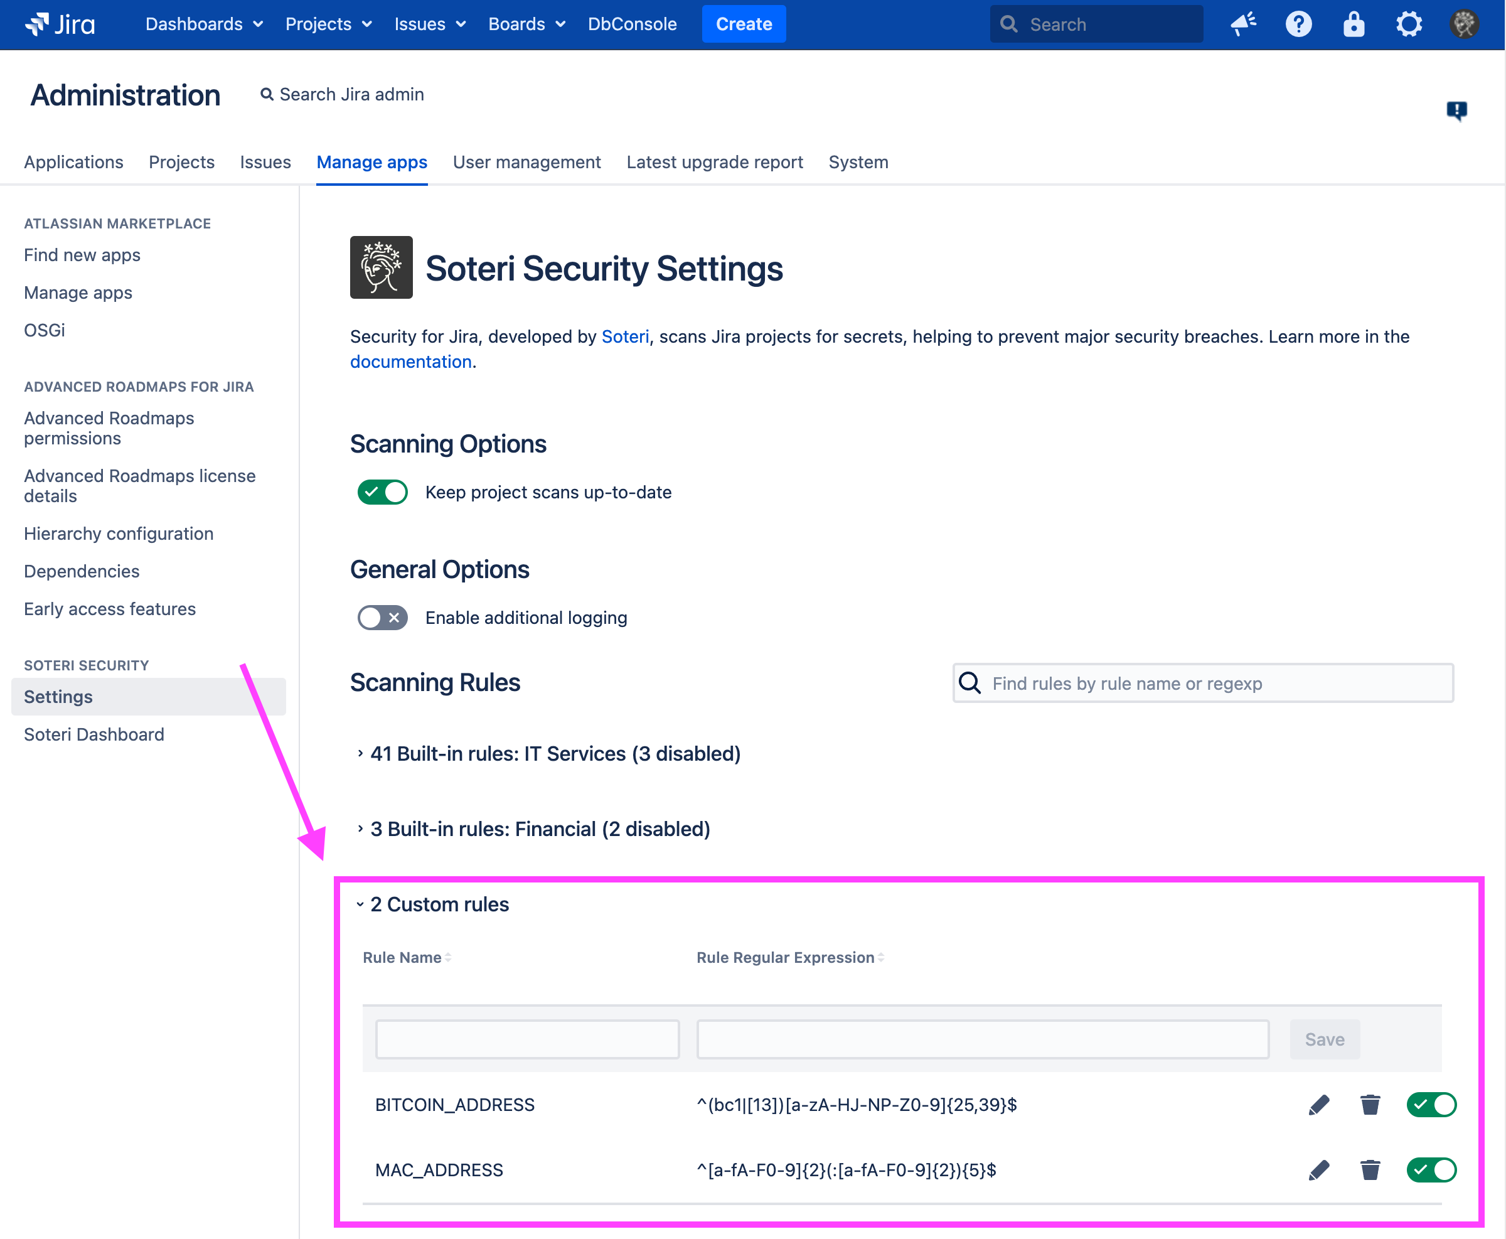This screenshot has height=1239, width=1506.
Task: Delete the MAC_ADDRESS rule via trash icon
Action: point(1370,1170)
